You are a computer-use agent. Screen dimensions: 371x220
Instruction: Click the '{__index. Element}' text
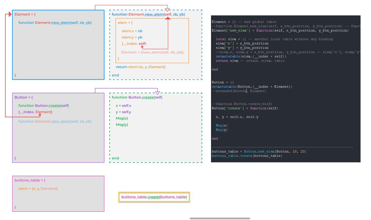35,112
